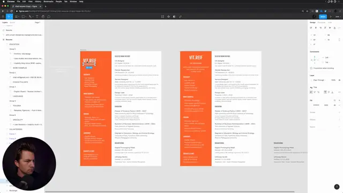Open text type details three-dot button
This screenshot has height=193, width=343.
pos(339,92)
